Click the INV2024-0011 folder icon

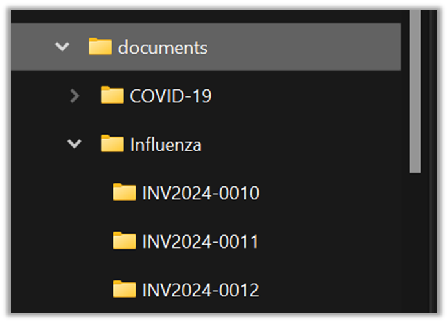tap(124, 241)
